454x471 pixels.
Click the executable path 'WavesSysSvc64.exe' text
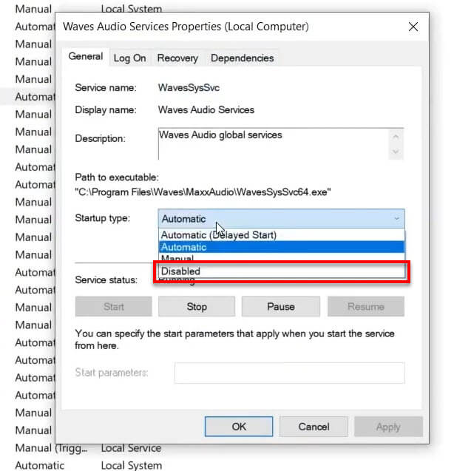pos(282,192)
